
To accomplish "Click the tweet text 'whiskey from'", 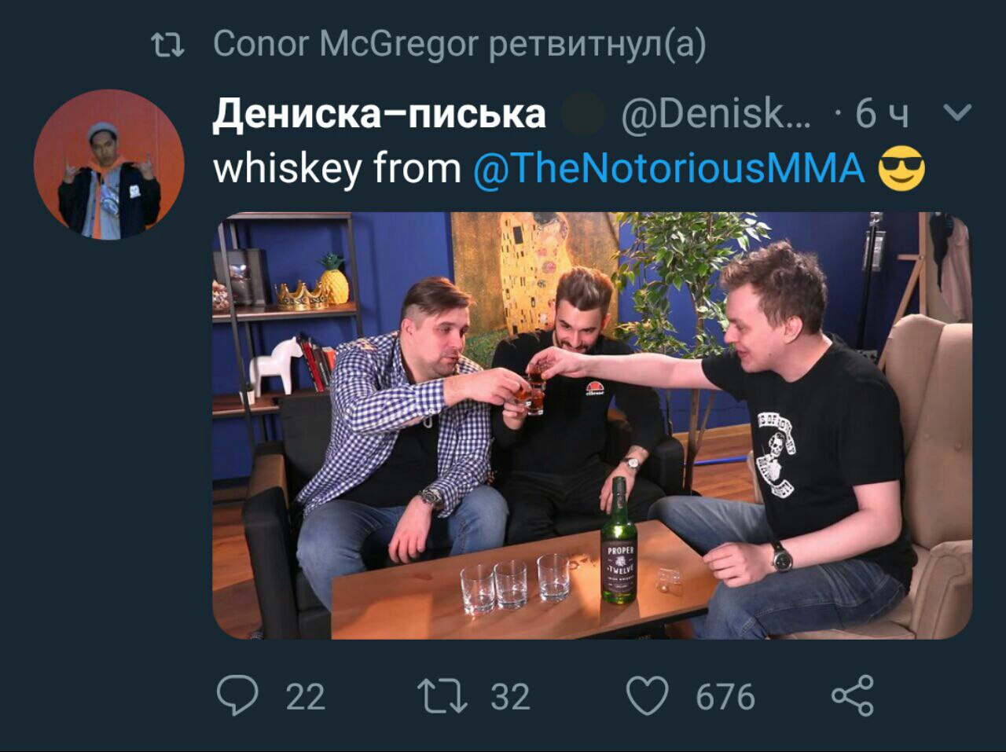I will 337,168.
